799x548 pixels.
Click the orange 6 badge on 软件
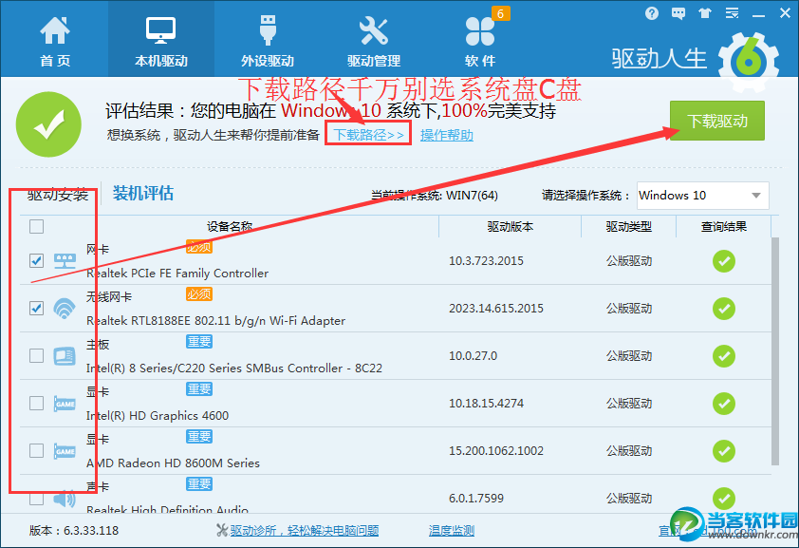tap(500, 13)
